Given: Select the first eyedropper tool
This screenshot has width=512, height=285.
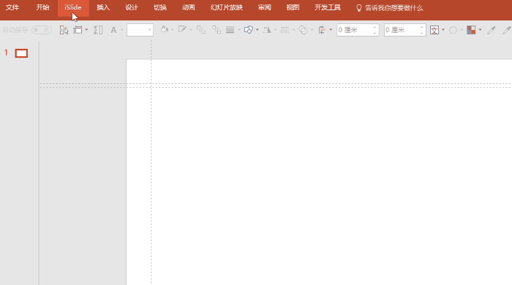Looking at the screenshot, I should (x=491, y=30).
